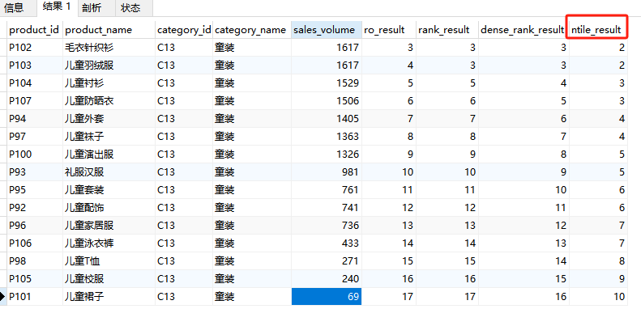This screenshot has height=309, width=641.
Task: Open the 剖析 tab
Action: coord(92,8)
